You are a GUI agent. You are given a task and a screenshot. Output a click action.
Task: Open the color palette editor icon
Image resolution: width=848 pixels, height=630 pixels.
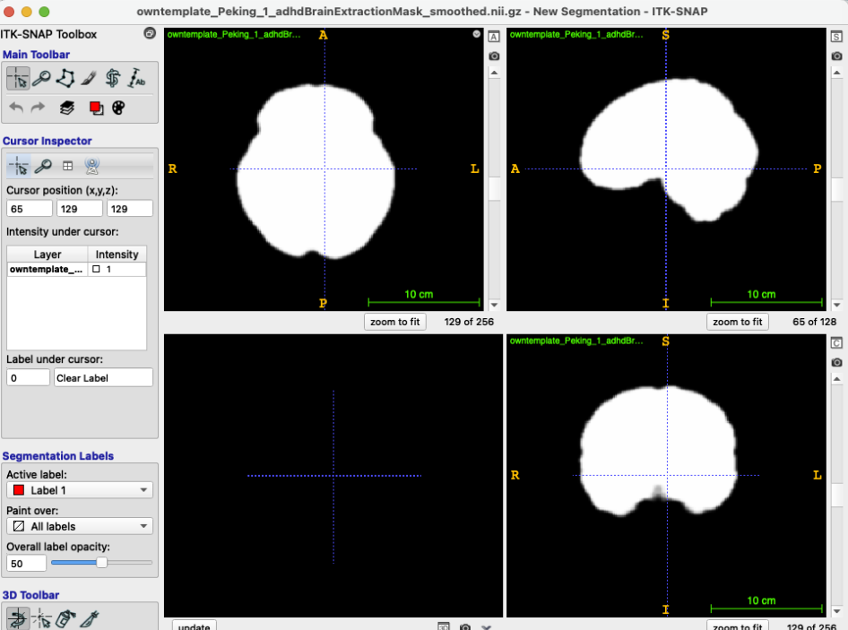point(117,107)
